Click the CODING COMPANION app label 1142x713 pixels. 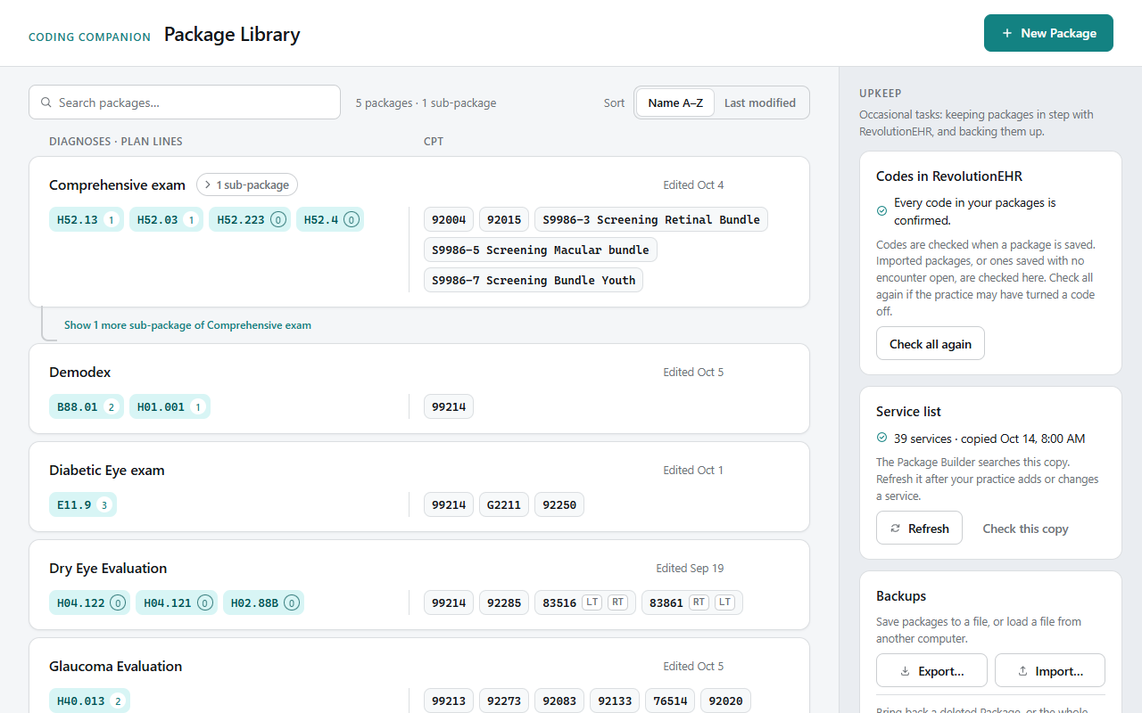[89, 37]
